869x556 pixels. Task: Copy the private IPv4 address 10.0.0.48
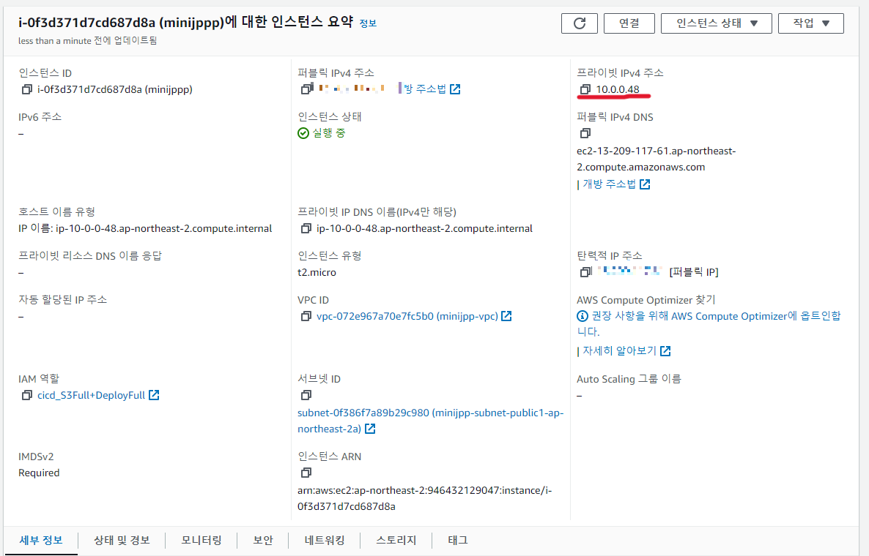(x=585, y=89)
